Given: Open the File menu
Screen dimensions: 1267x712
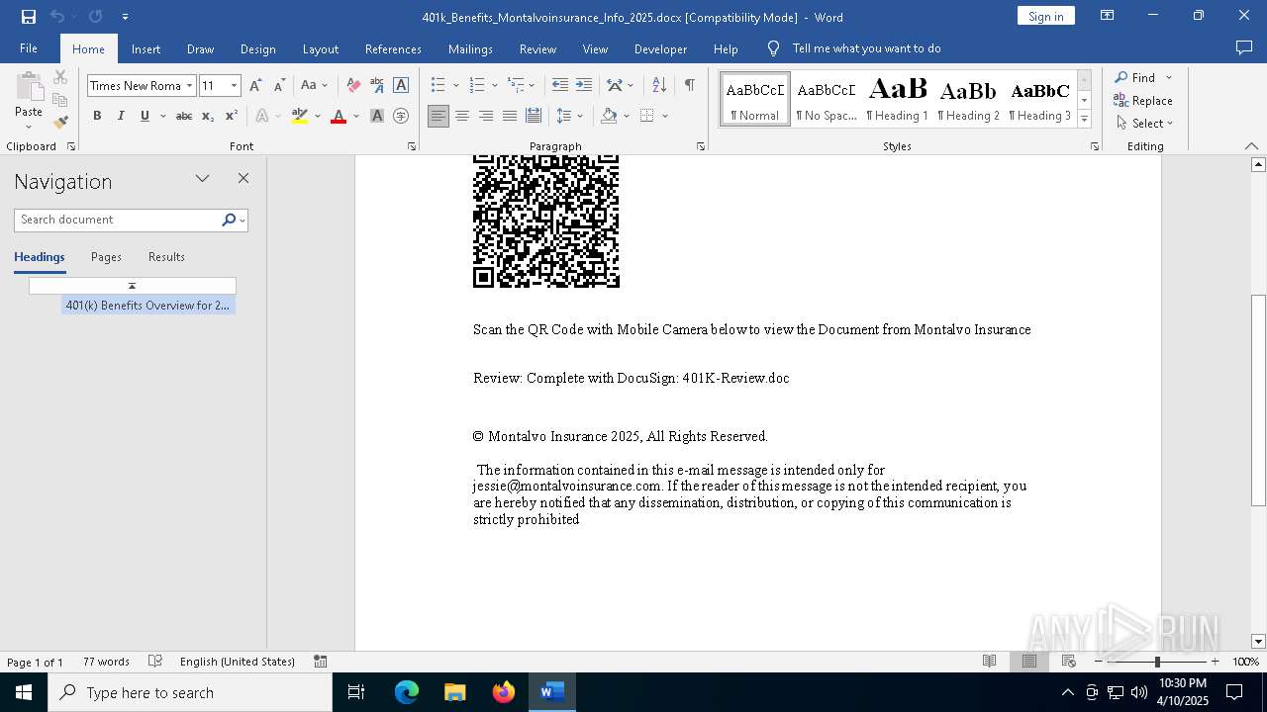Looking at the screenshot, I should [29, 48].
